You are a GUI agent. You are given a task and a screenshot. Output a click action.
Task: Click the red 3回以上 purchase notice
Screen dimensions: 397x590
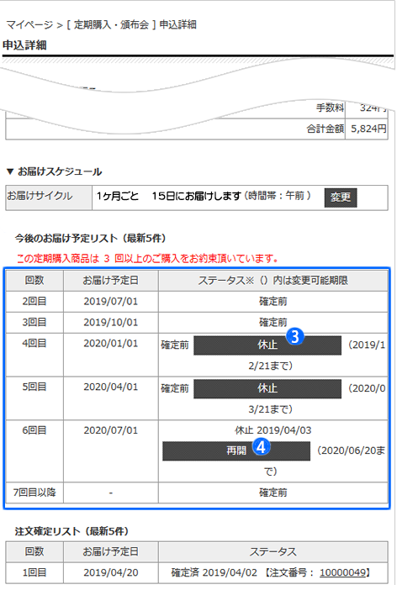coord(147,259)
